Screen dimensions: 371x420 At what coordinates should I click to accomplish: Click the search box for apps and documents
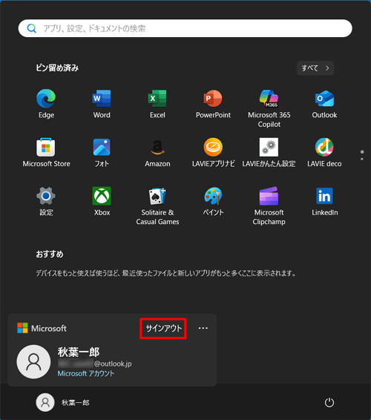[185, 28]
